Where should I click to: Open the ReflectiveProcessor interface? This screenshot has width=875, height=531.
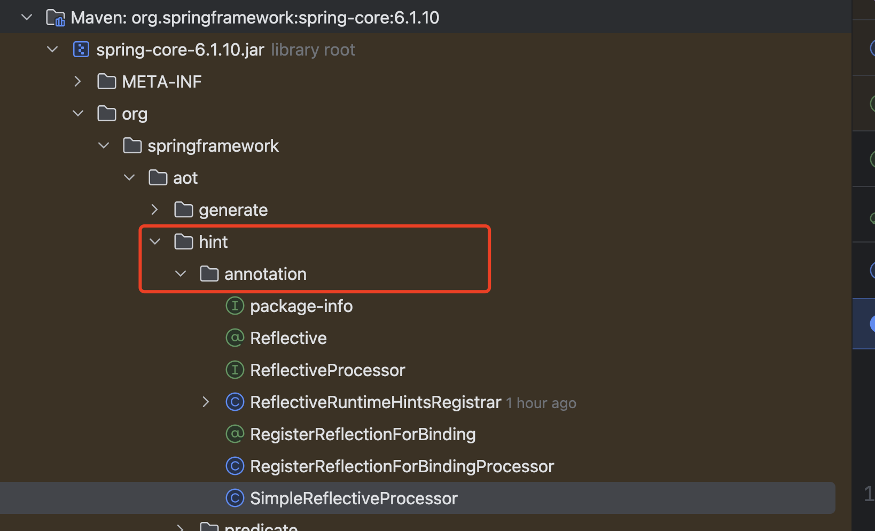click(327, 370)
